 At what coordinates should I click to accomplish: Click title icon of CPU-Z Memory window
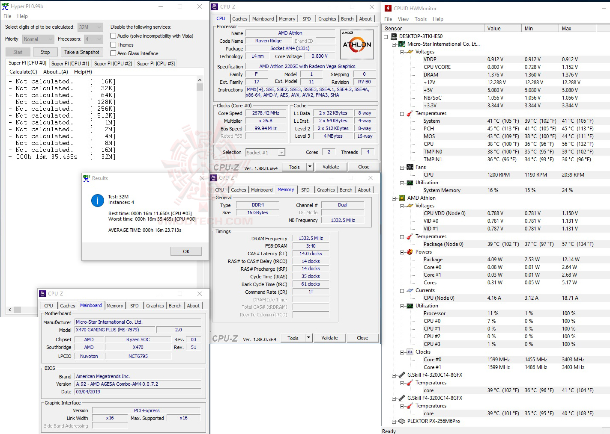214,178
